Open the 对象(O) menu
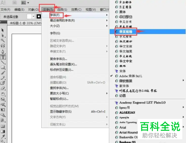 [33, 10]
